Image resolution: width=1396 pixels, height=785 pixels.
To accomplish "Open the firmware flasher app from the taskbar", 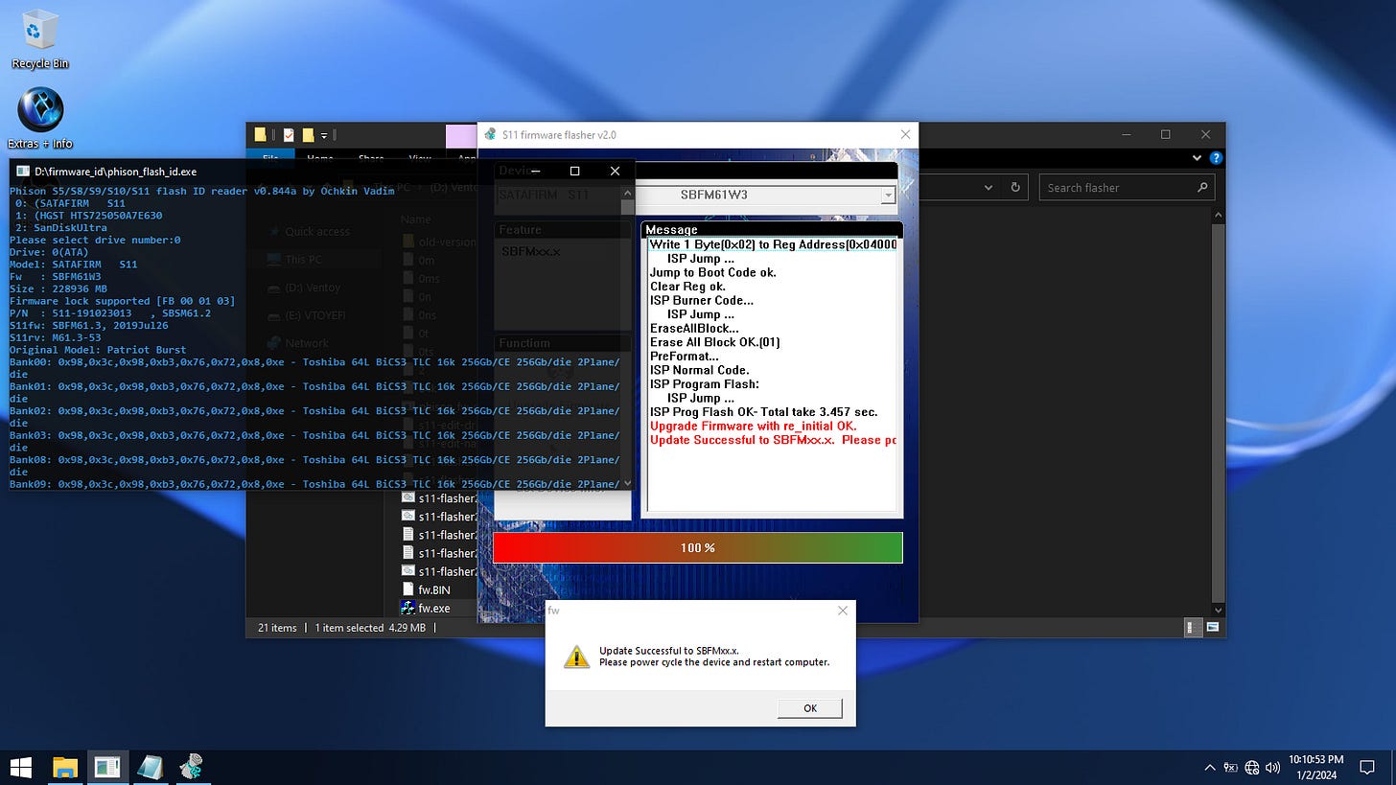I will 192,767.
